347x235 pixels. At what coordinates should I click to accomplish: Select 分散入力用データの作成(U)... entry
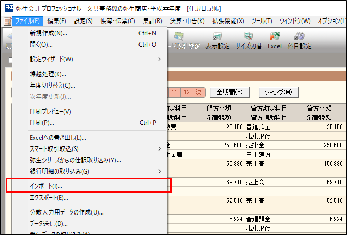89,212
